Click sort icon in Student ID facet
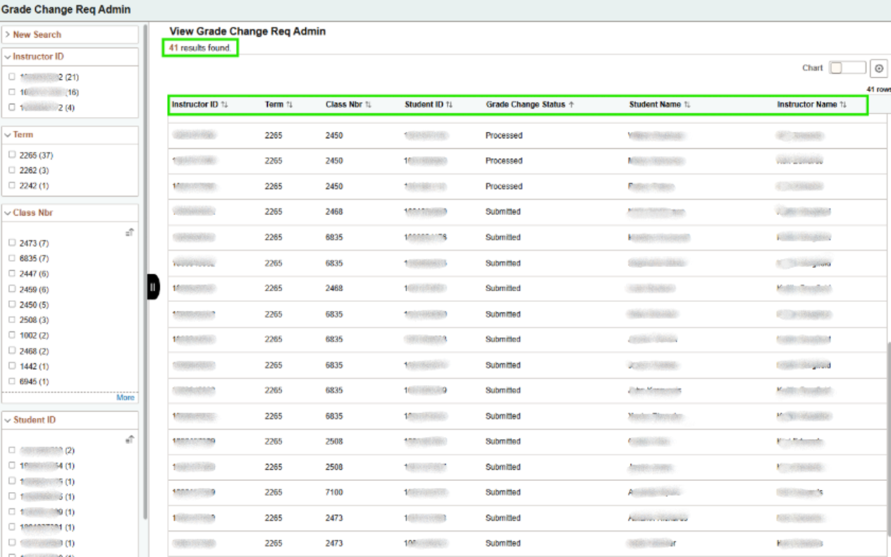This screenshot has height=557, width=891. [x=129, y=439]
